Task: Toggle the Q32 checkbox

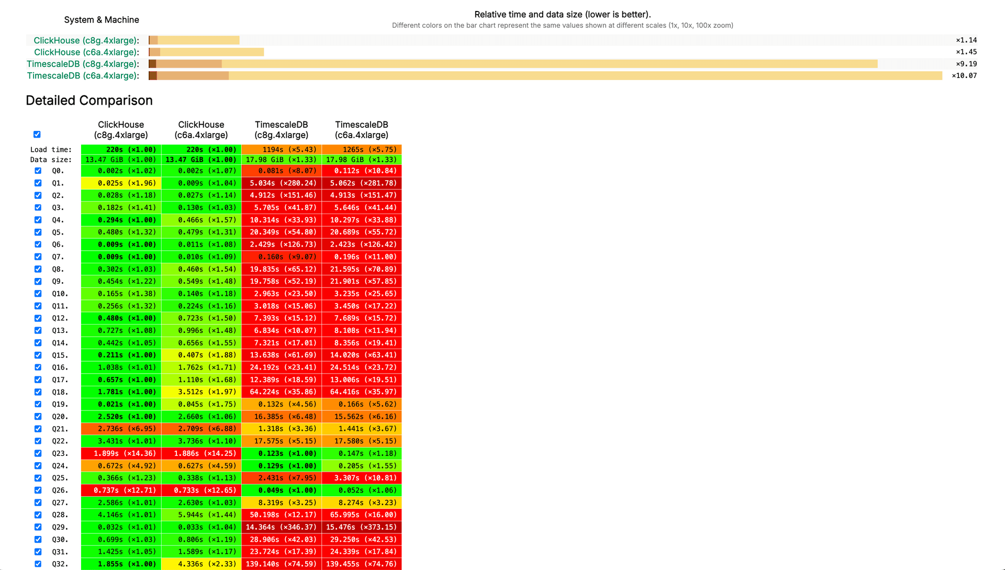Action: tap(38, 564)
